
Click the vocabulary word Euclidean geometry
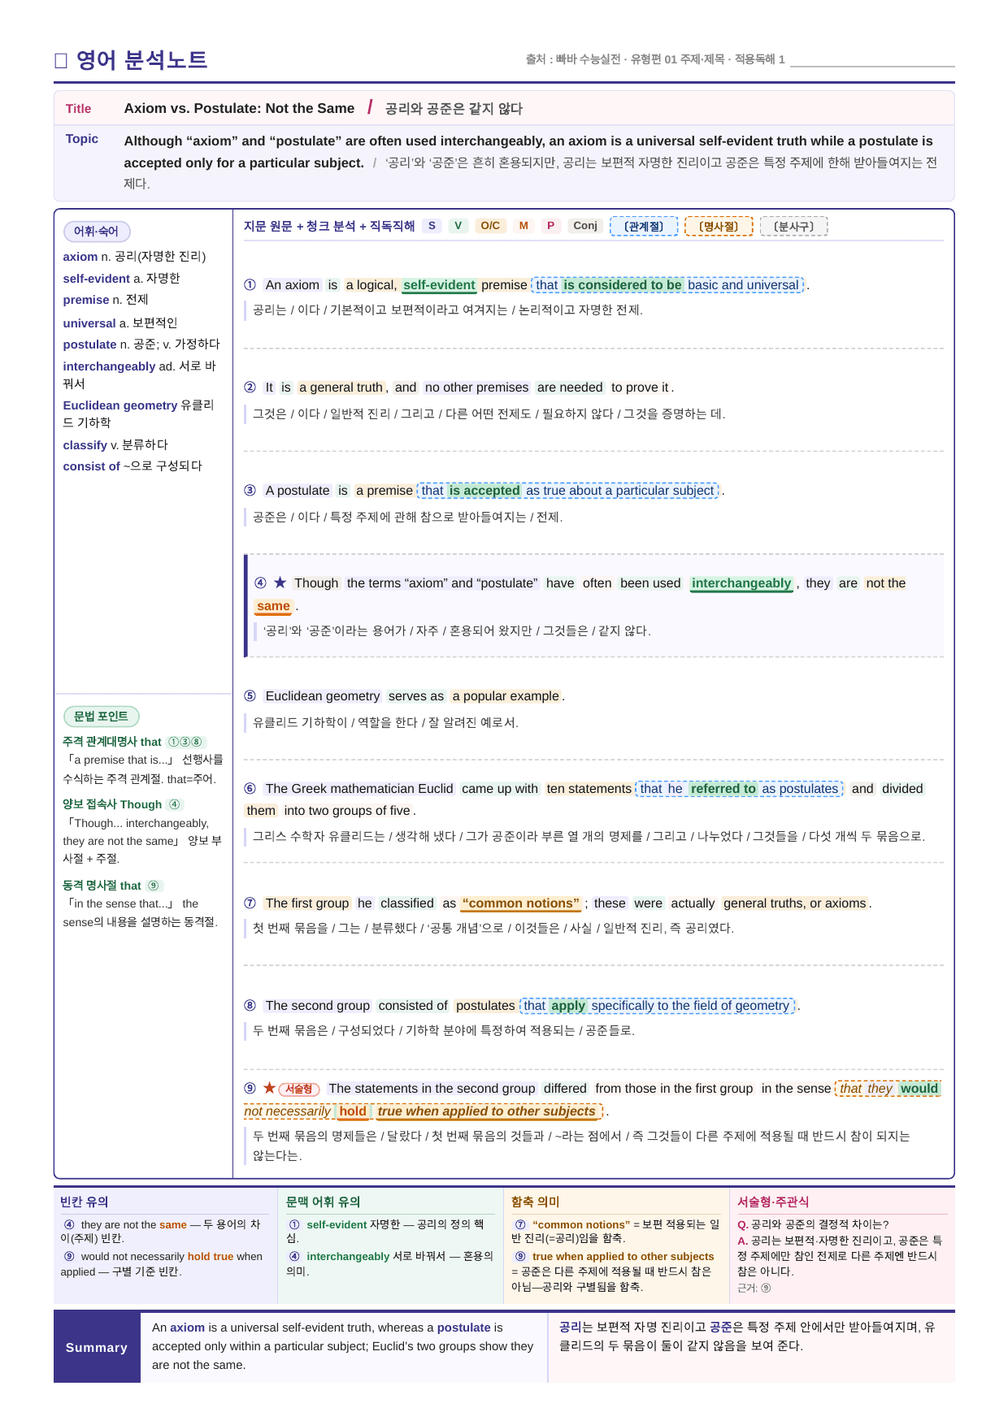[120, 405]
